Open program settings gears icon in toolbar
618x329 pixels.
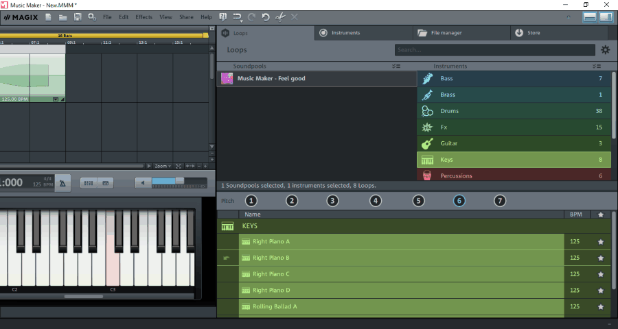[x=92, y=17]
